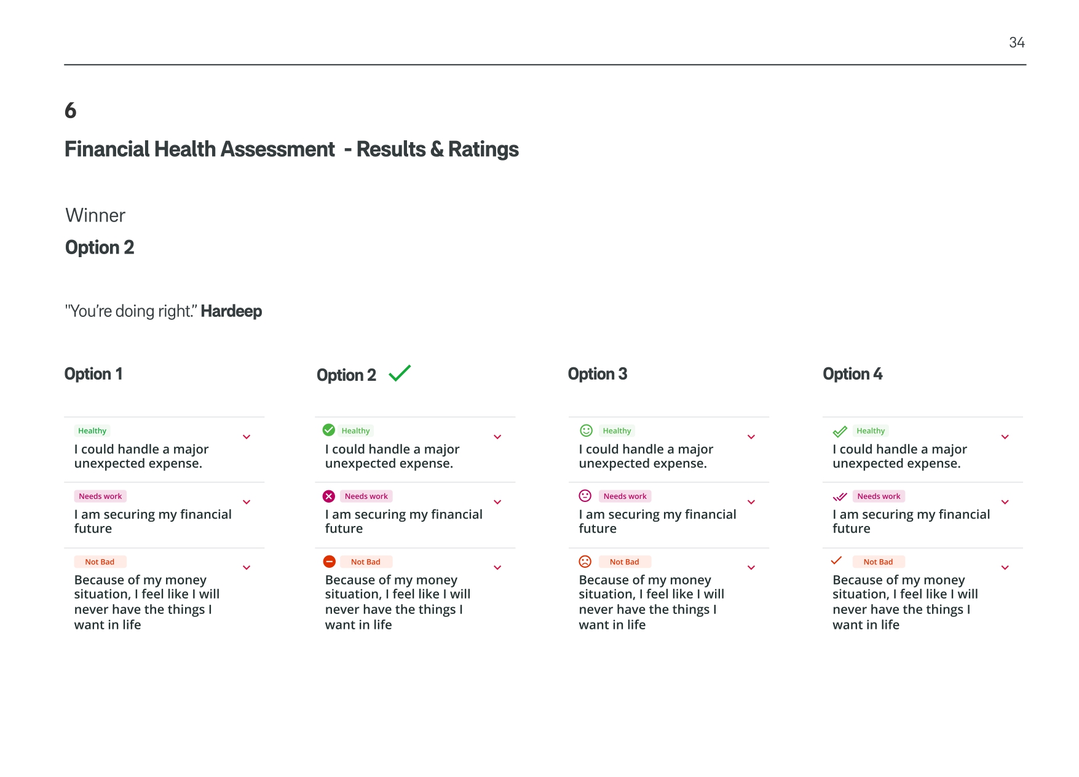Expand Option 3 money situation row chevron
Image resolution: width=1079 pixels, height=777 pixels.
[x=751, y=567]
